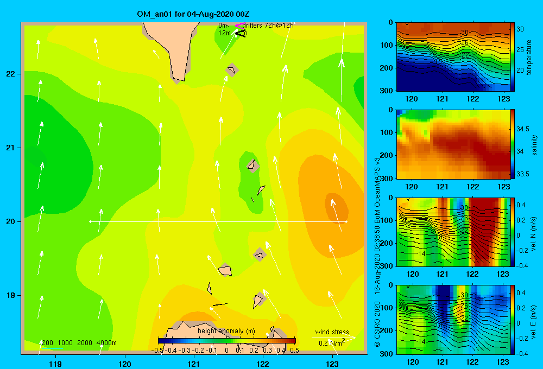The image size is (543, 369).
Task: Click the vel. N color bar
Action: (513, 232)
